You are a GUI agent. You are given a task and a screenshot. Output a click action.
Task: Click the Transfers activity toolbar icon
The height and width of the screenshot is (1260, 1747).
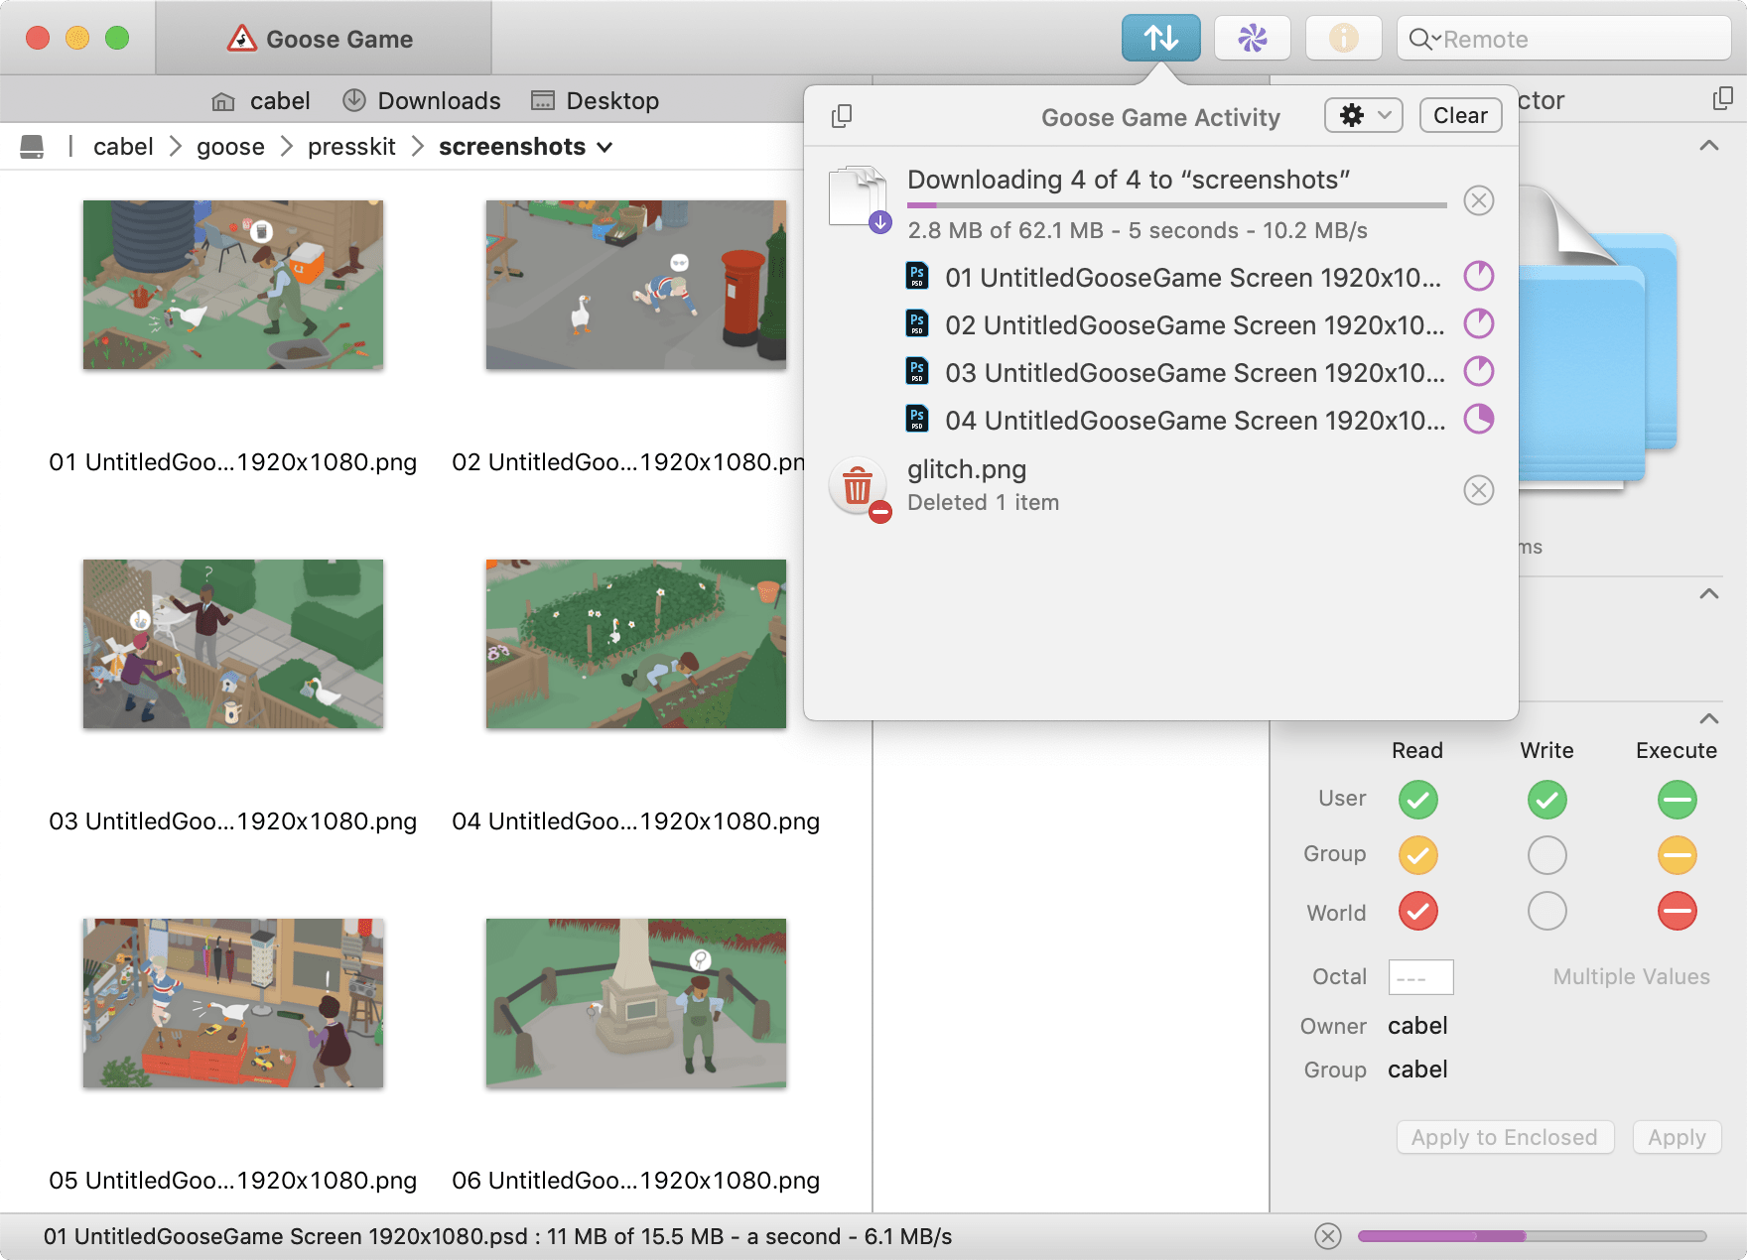click(1160, 38)
